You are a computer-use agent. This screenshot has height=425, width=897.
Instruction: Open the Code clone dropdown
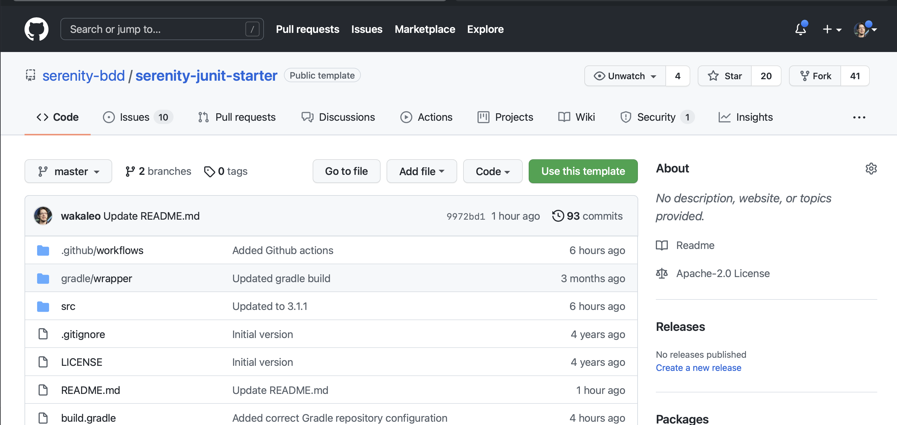(x=492, y=171)
